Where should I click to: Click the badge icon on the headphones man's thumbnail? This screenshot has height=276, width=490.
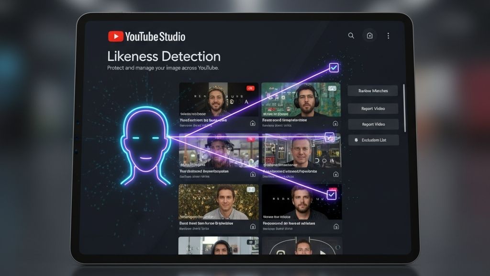[332, 88]
